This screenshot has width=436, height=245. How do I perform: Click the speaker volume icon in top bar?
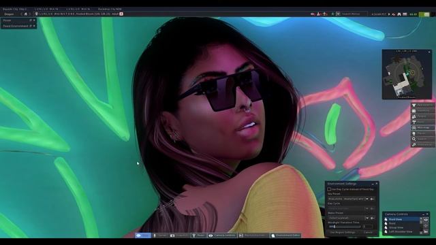click(x=394, y=14)
